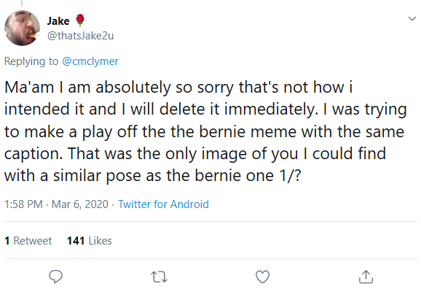Click the 'Replying to' label
Screen dimensions: 421x292
[31, 61]
